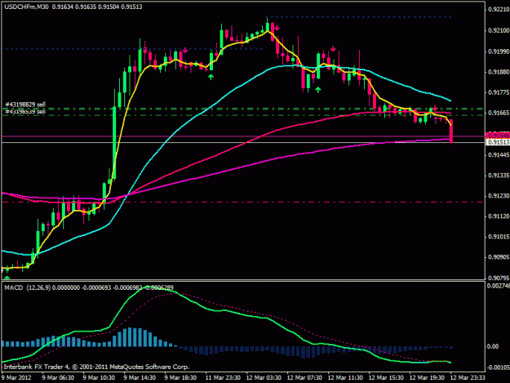Select the pink sell arrow at the chart's highest peak
Image resolution: width=510 pixels, height=383 pixels.
277,28
